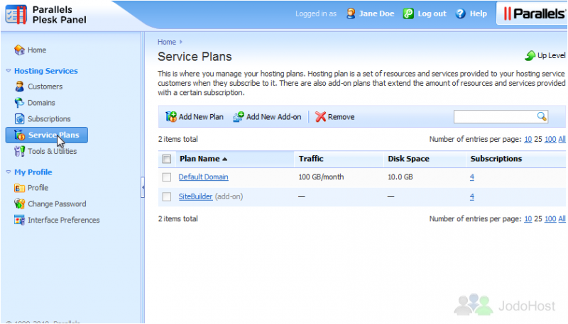Show 10 entries per page (top)
Image resolution: width=568 pixels, height=324 pixels.
(x=528, y=139)
